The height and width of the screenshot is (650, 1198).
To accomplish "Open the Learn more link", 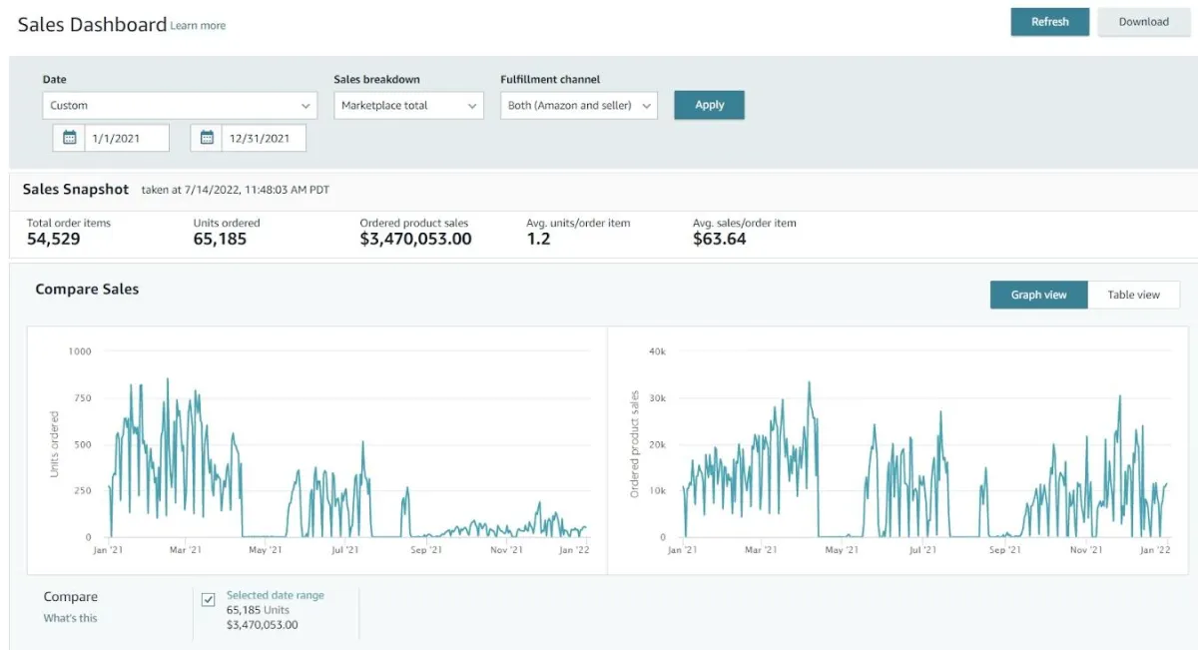I will [x=198, y=26].
